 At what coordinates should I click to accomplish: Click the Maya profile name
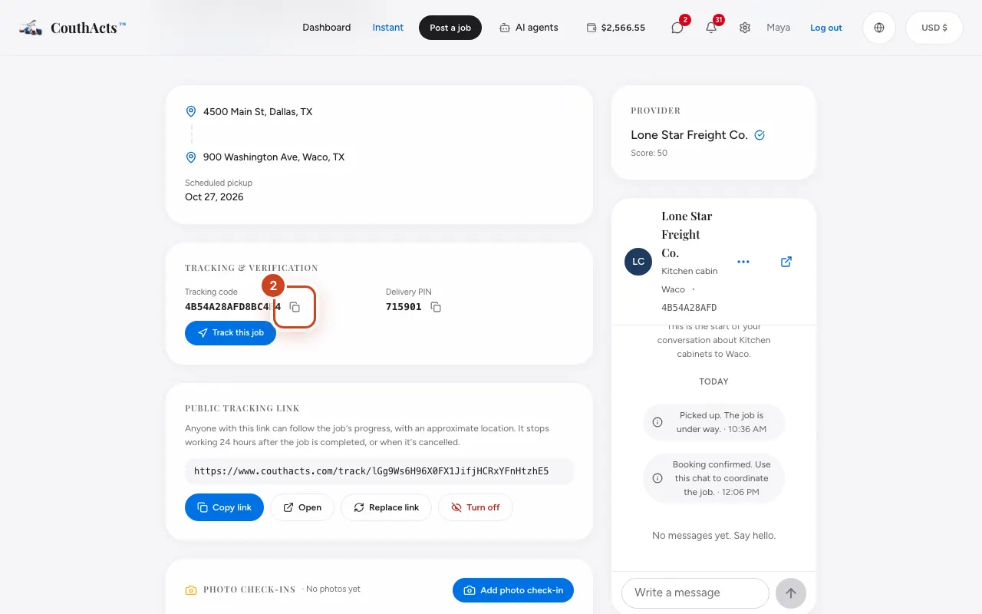tap(778, 28)
